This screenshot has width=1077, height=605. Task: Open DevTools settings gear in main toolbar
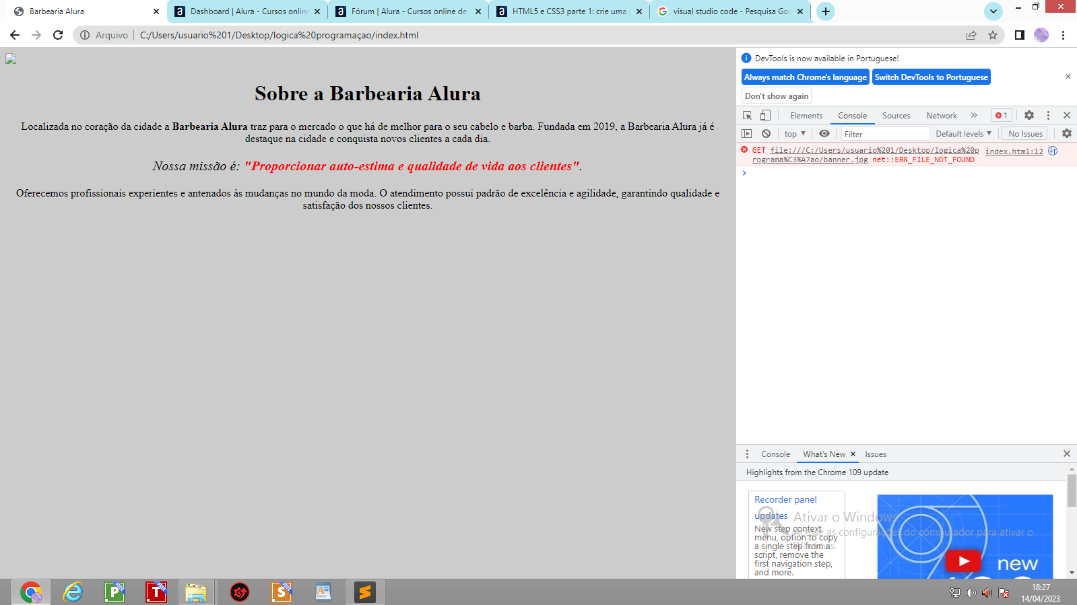click(x=1029, y=115)
